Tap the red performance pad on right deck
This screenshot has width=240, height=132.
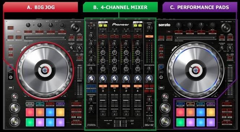180,112
